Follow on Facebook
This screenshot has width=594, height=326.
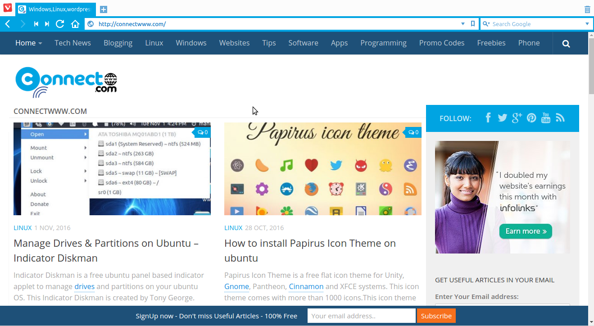click(488, 118)
